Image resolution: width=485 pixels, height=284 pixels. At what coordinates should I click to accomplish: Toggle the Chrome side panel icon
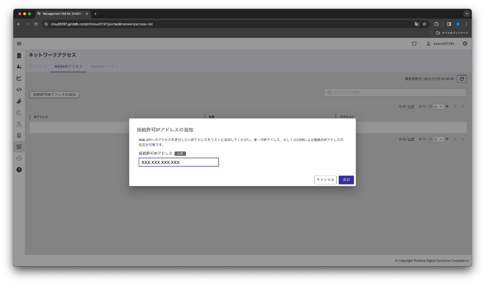click(x=449, y=24)
